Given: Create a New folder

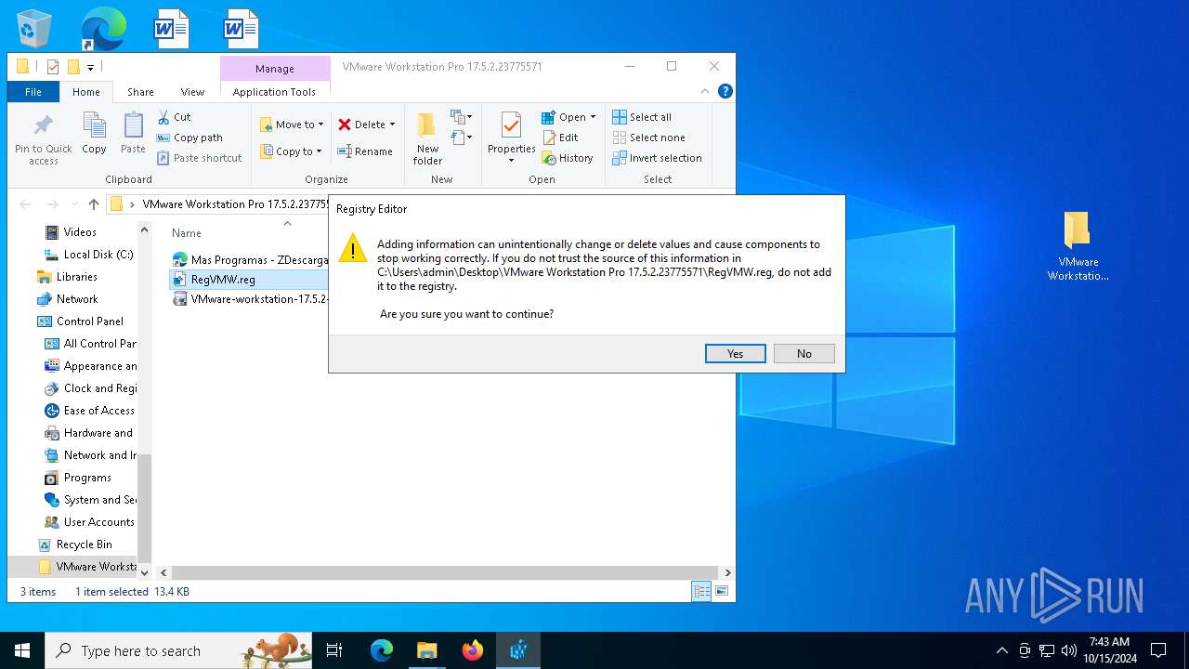Looking at the screenshot, I should point(427,139).
